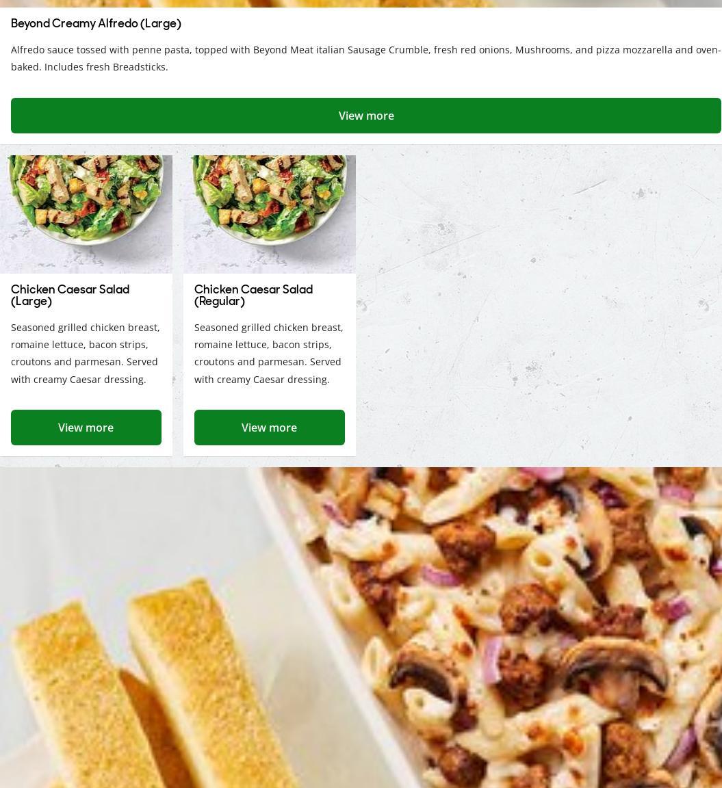Click the description text of the Large salad card
Viewport: 722px width, 788px height.
tap(86, 353)
